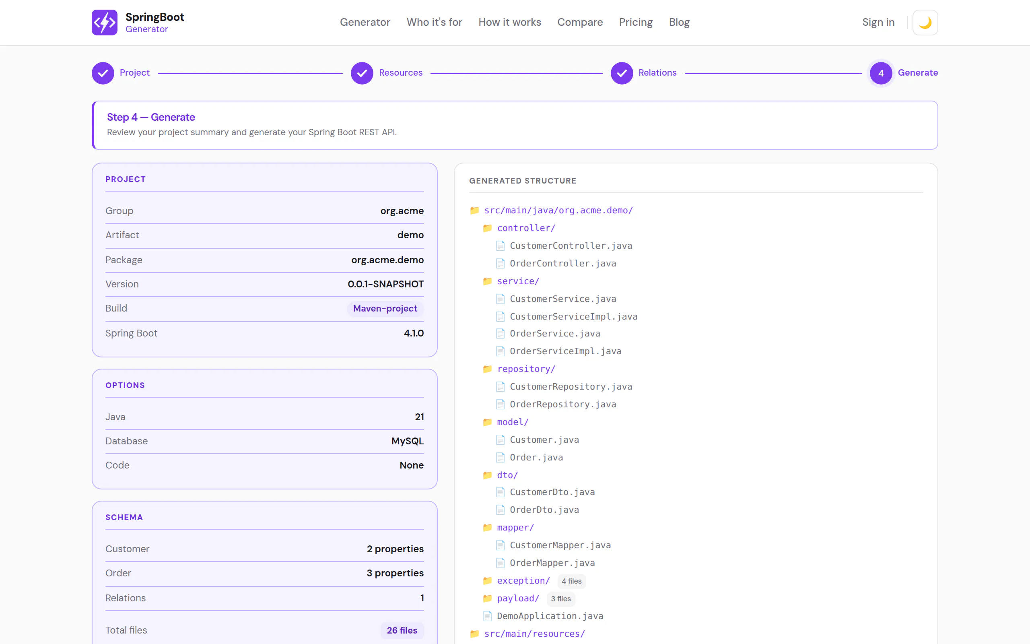Expand the src/main/java/org.acme.demo/ tree label
Viewport: 1030px width, 644px height.
[x=558, y=211]
